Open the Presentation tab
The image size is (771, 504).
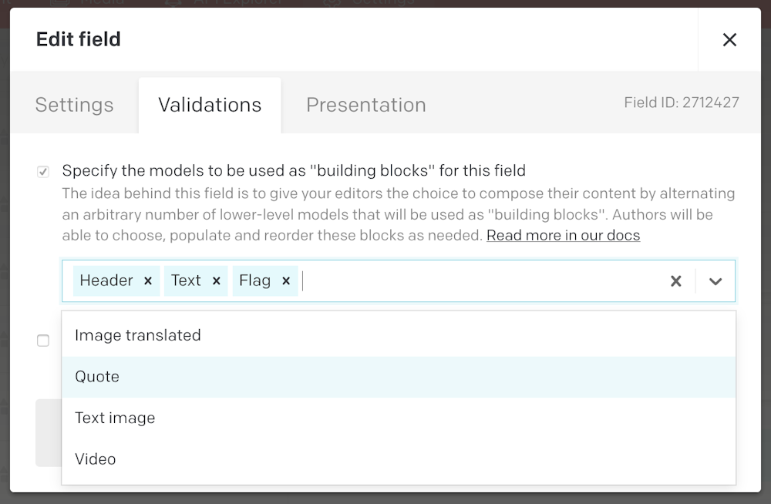(x=366, y=104)
